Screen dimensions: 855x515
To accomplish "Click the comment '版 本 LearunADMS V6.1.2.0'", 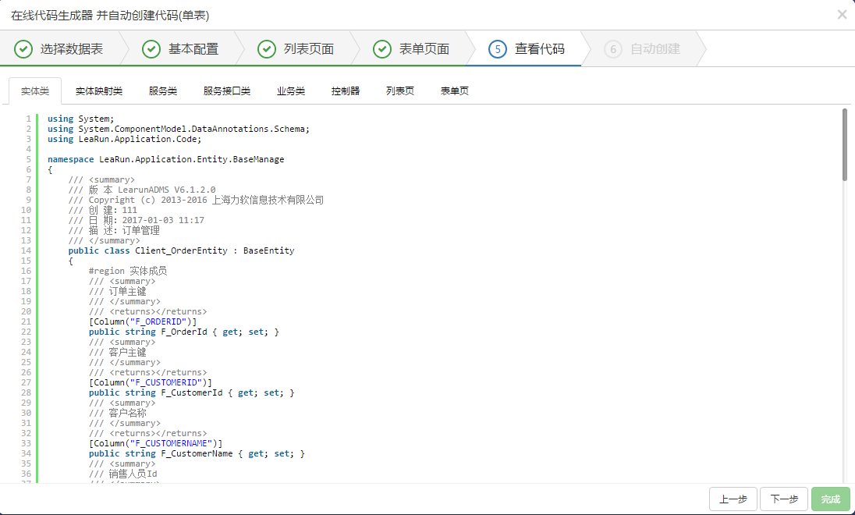I will 142,190.
